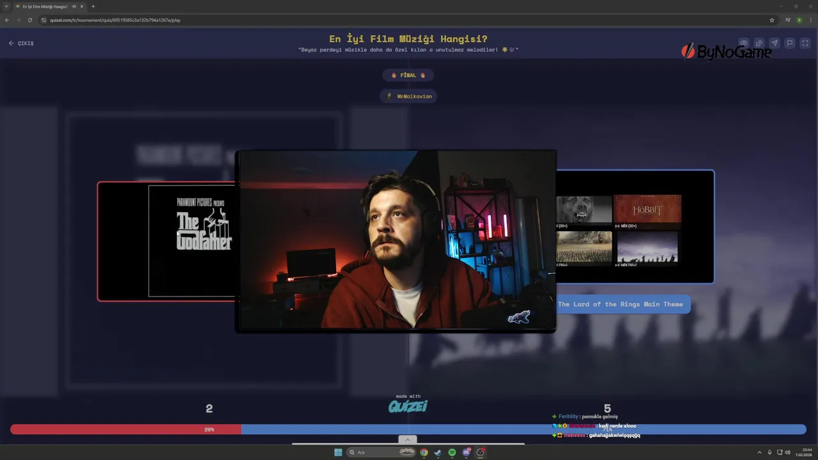818x460 pixels.
Task: Click the ÇIKIŞ back arrow button
Action: (21, 43)
